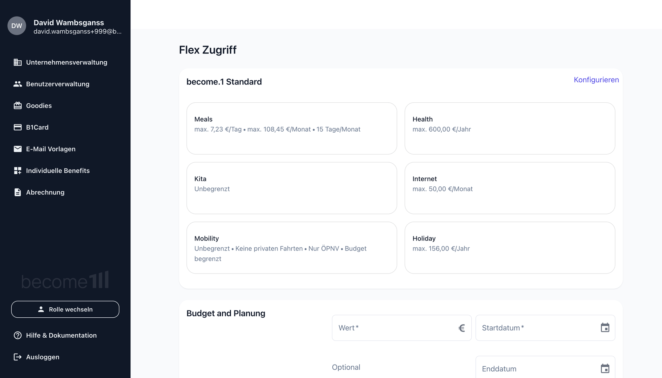This screenshot has width=662, height=378.
Task: Click the Goodies gift icon
Action: (18, 106)
